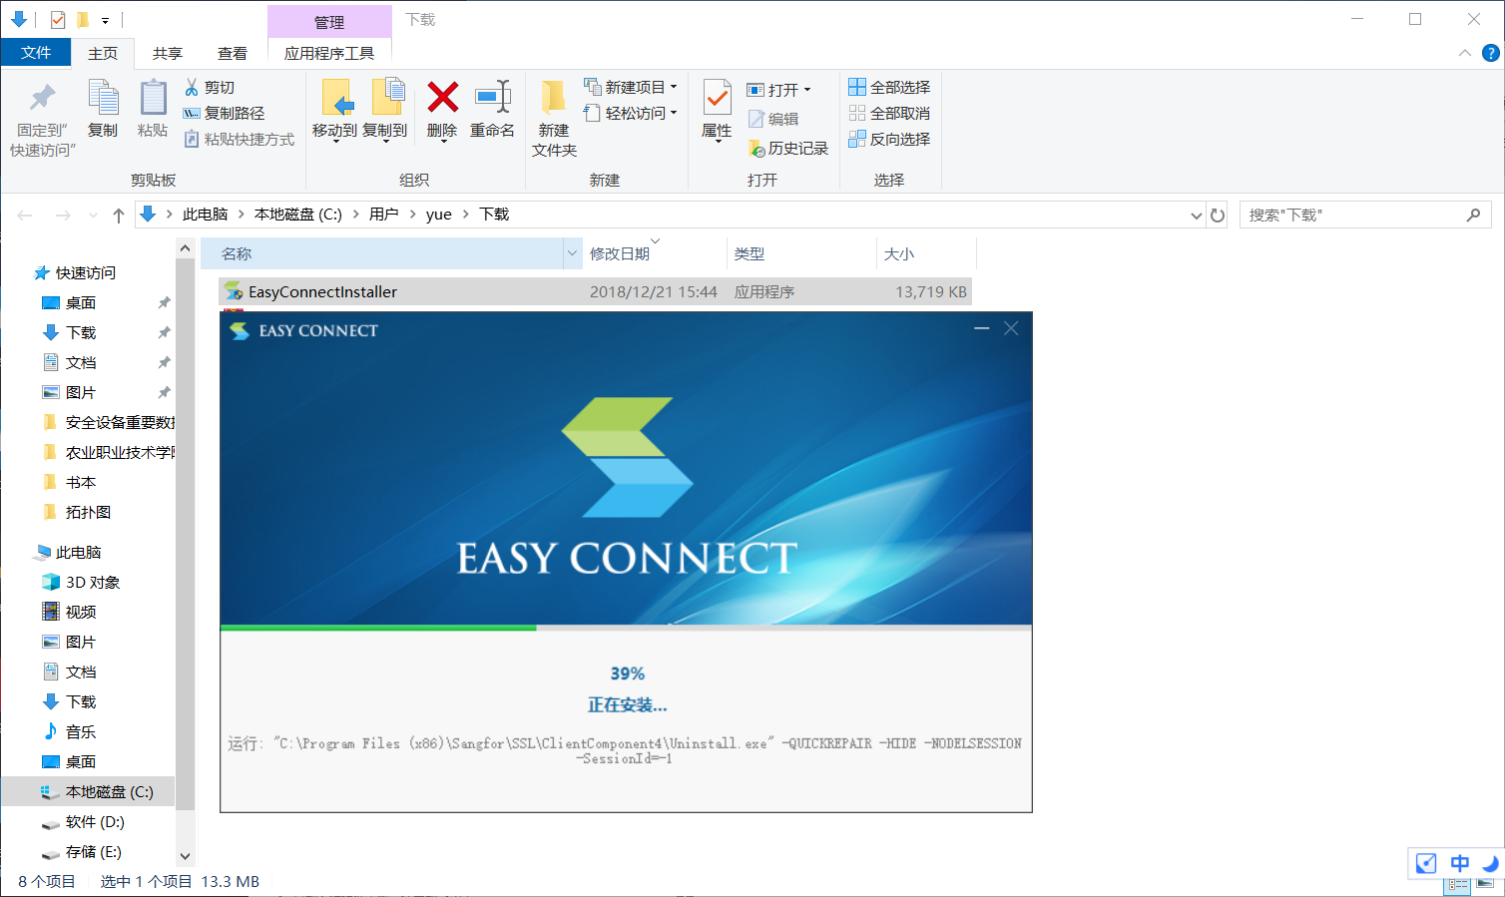The height and width of the screenshot is (897, 1505).
Task: Open the Move to (移动到) menu
Action: tap(335, 111)
